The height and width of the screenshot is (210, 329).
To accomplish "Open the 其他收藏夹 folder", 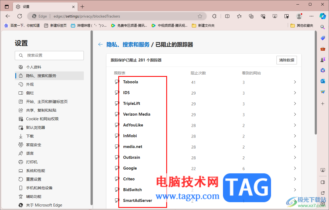I will [302, 25].
